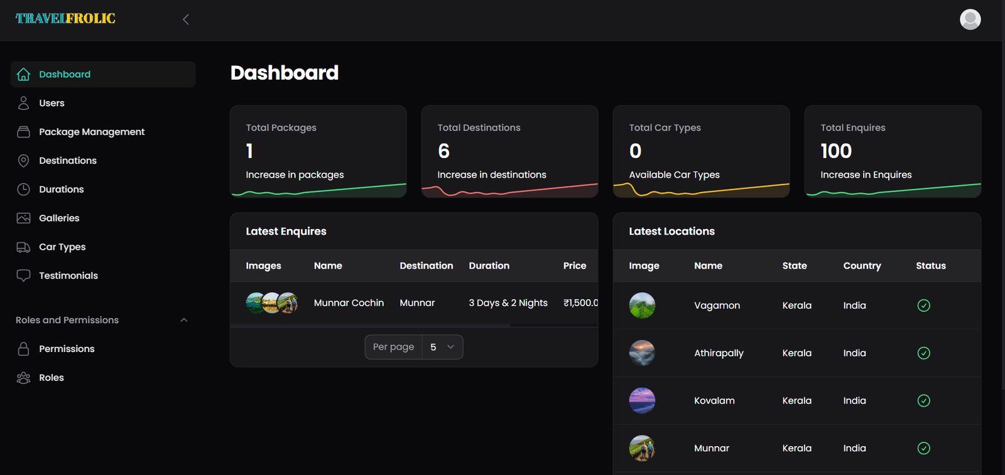Open the Per page dropdown
Screen dimensions: 1005x475
(x=442, y=347)
